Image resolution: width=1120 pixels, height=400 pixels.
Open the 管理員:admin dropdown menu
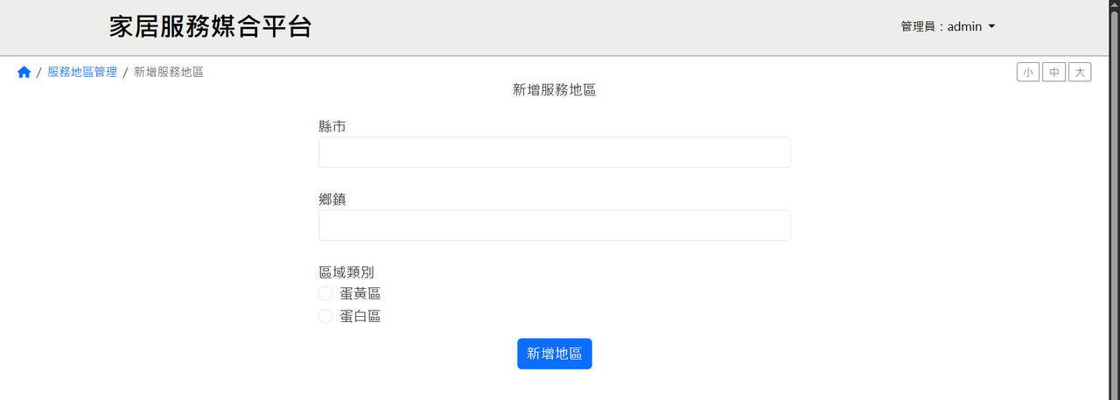pyautogui.click(x=948, y=26)
